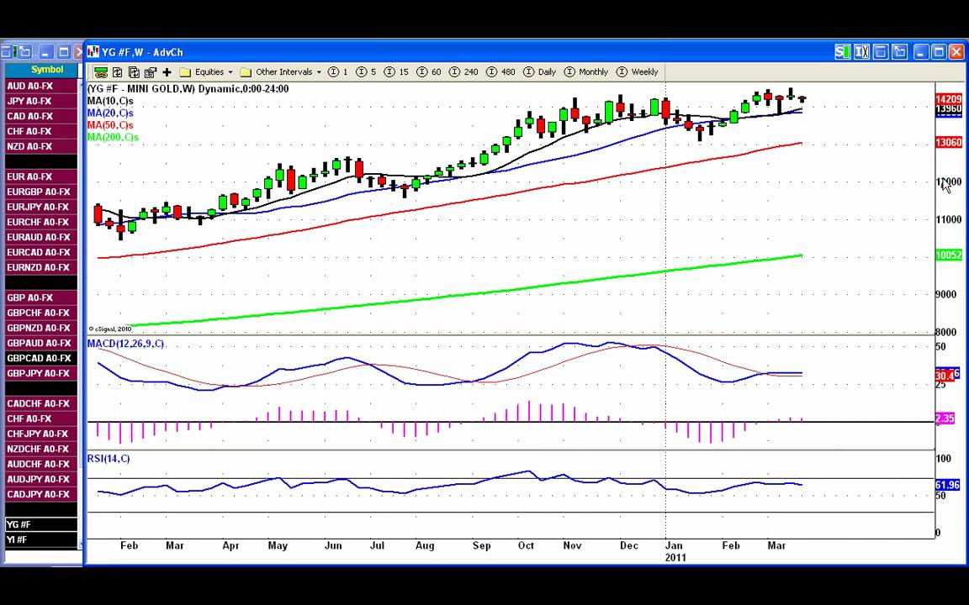Click the pop-out arrow window icon in the title bar
The image size is (969, 605).
[x=900, y=52]
